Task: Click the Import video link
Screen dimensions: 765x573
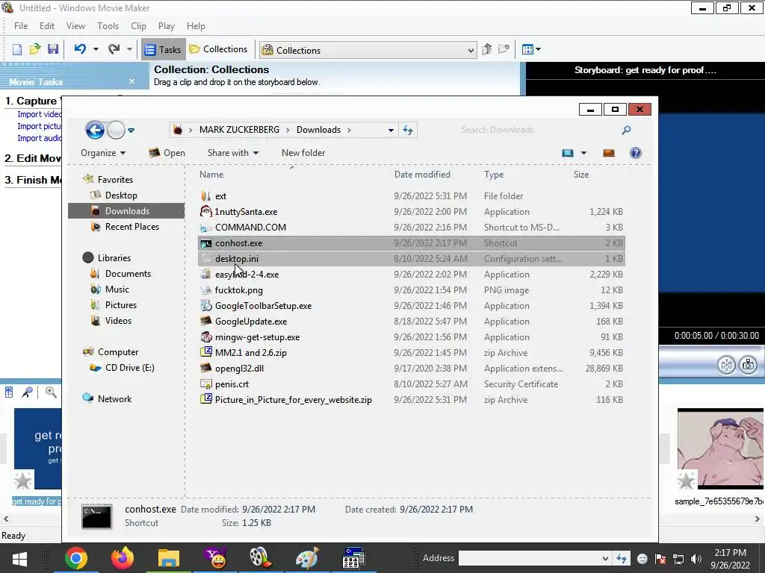Action: 40,114
